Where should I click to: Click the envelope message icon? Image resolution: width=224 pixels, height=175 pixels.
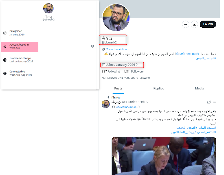click(x=194, y=24)
